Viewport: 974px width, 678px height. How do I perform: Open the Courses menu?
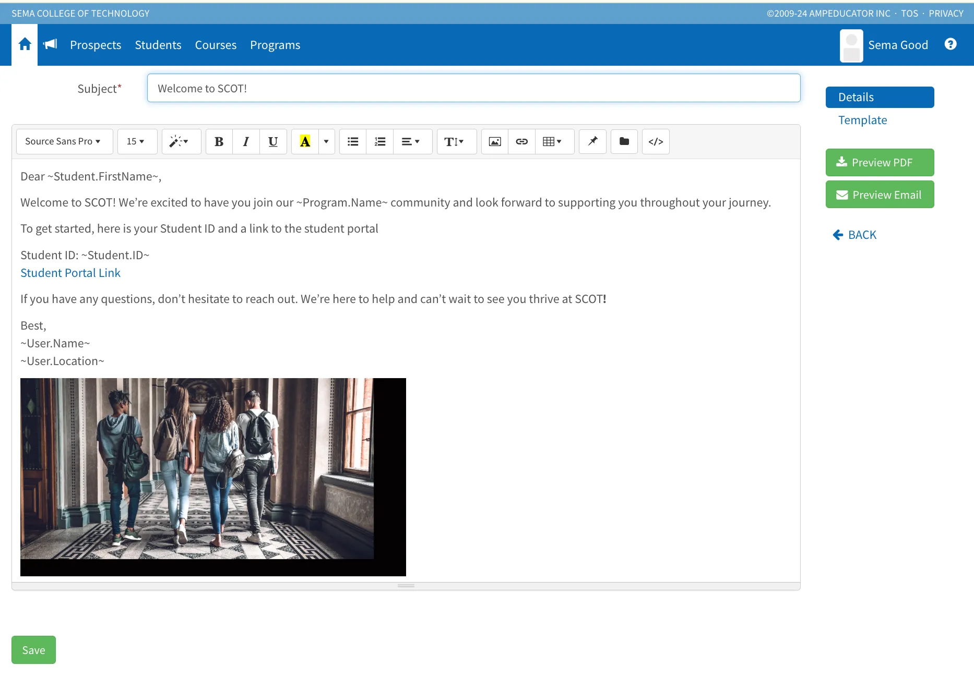(x=216, y=45)
